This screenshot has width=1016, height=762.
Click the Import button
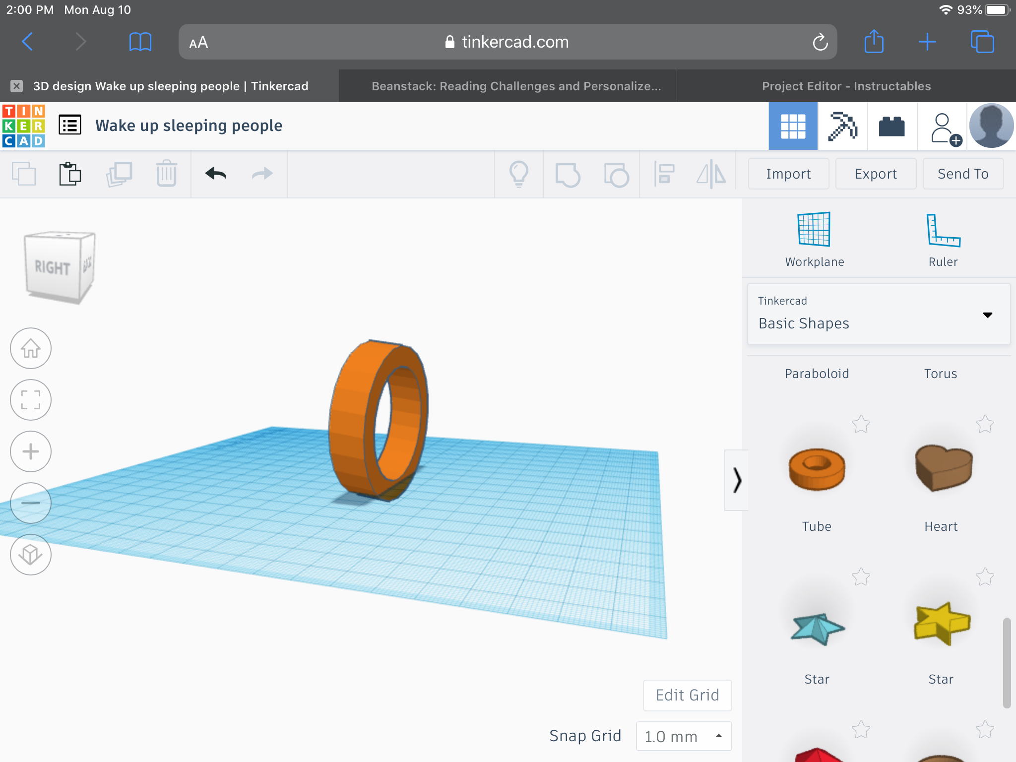point(788,174)
